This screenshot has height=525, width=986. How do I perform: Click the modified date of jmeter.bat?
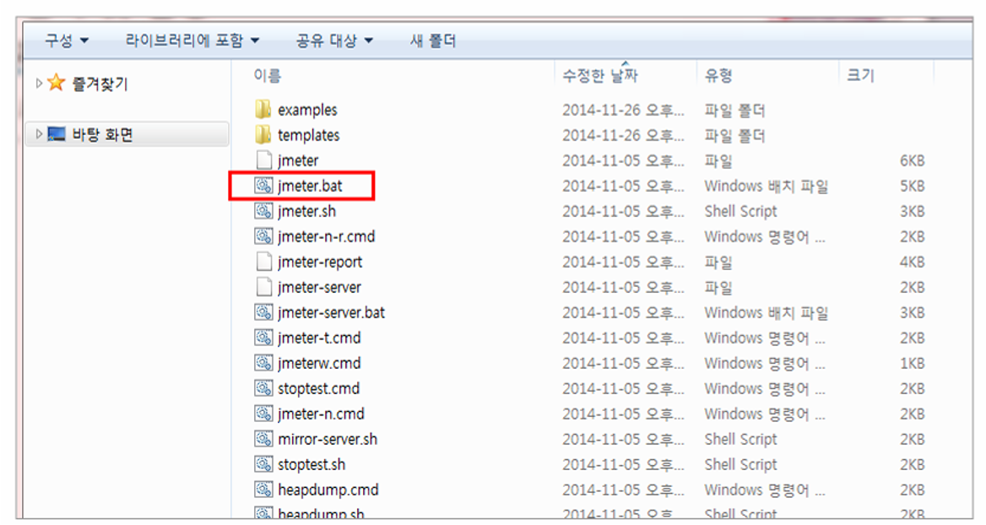click(x=623, y=186)
